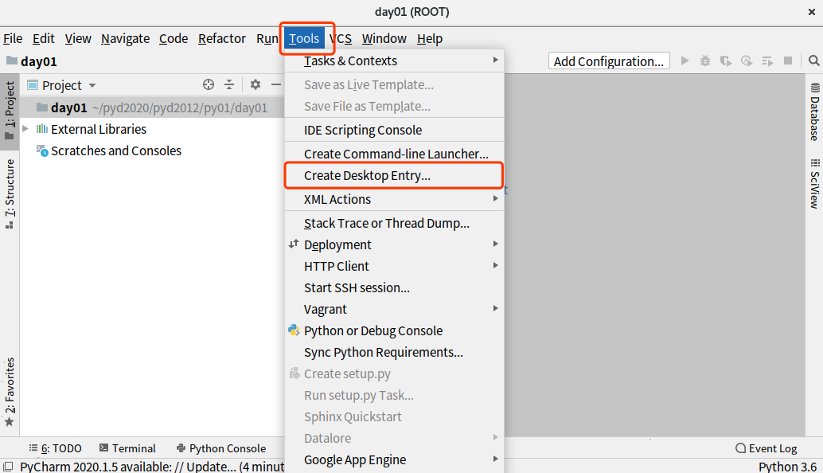Click the Run configuration play icon

click(x=685, y=61)
